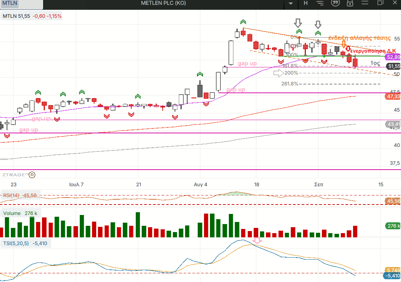The image size is (401, 282).
Task: Select the 200% Fibonacci level label
Action: pyautogui.click(x=291, y=73)
